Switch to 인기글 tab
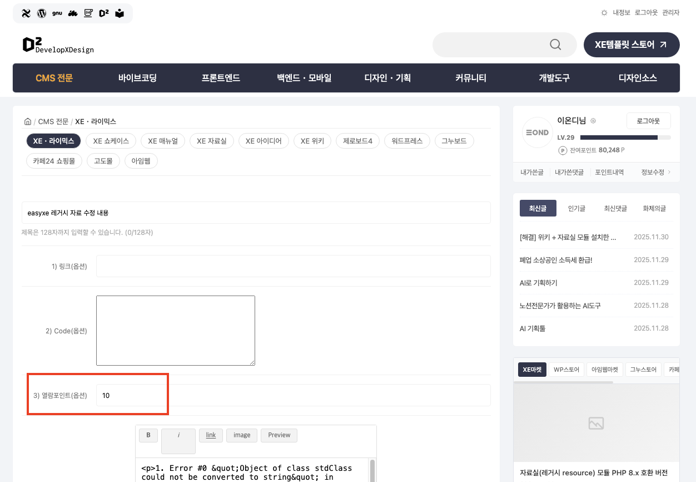This screenshot has height=482, width=696. [x=576, y=208]
